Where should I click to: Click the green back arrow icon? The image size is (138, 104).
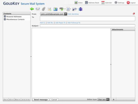click(32, 9)
